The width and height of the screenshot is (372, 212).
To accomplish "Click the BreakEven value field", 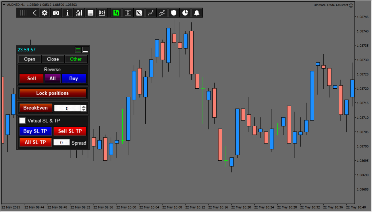I will [68, 108].
